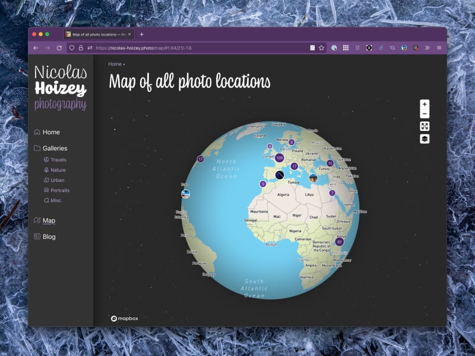Open the map layers switcher
The height and width of the screenshot is (356, 475).
pos(425,139)
